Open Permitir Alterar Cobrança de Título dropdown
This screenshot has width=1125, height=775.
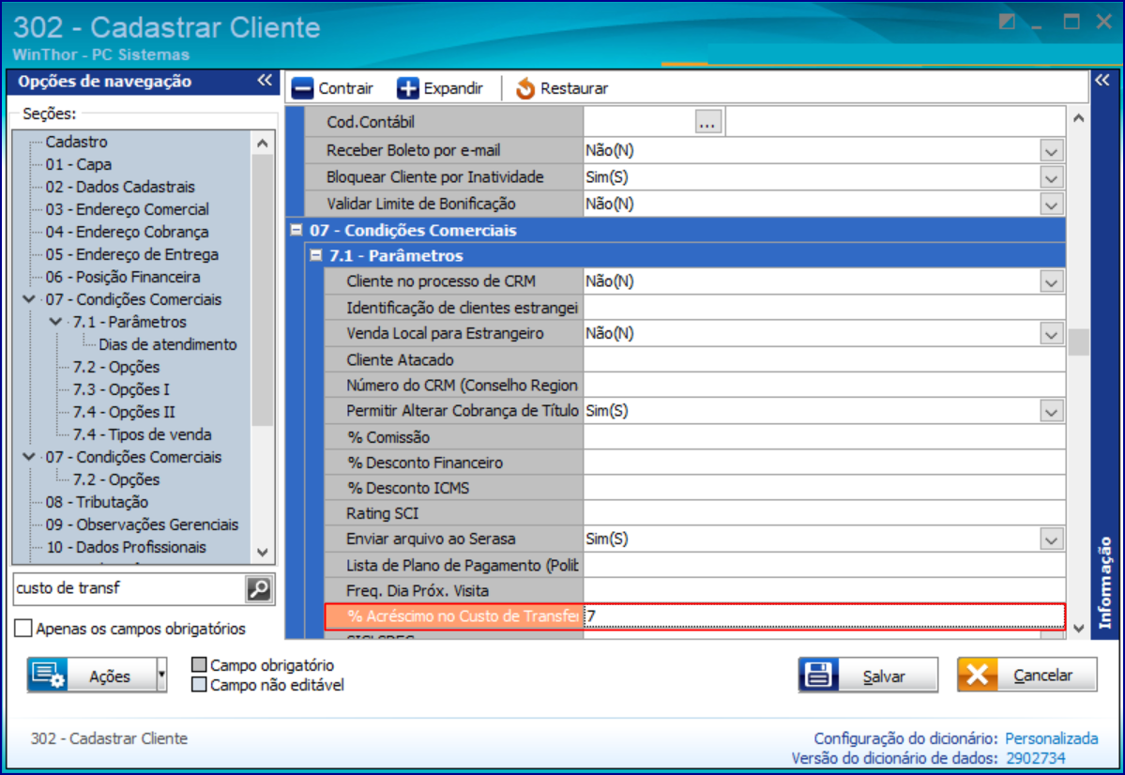(1051, 412)
